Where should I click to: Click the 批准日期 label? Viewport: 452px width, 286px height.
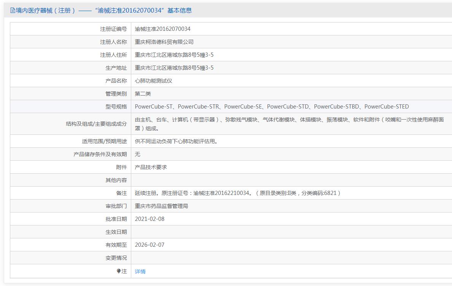pyautogui.click(x=116, y=219)
